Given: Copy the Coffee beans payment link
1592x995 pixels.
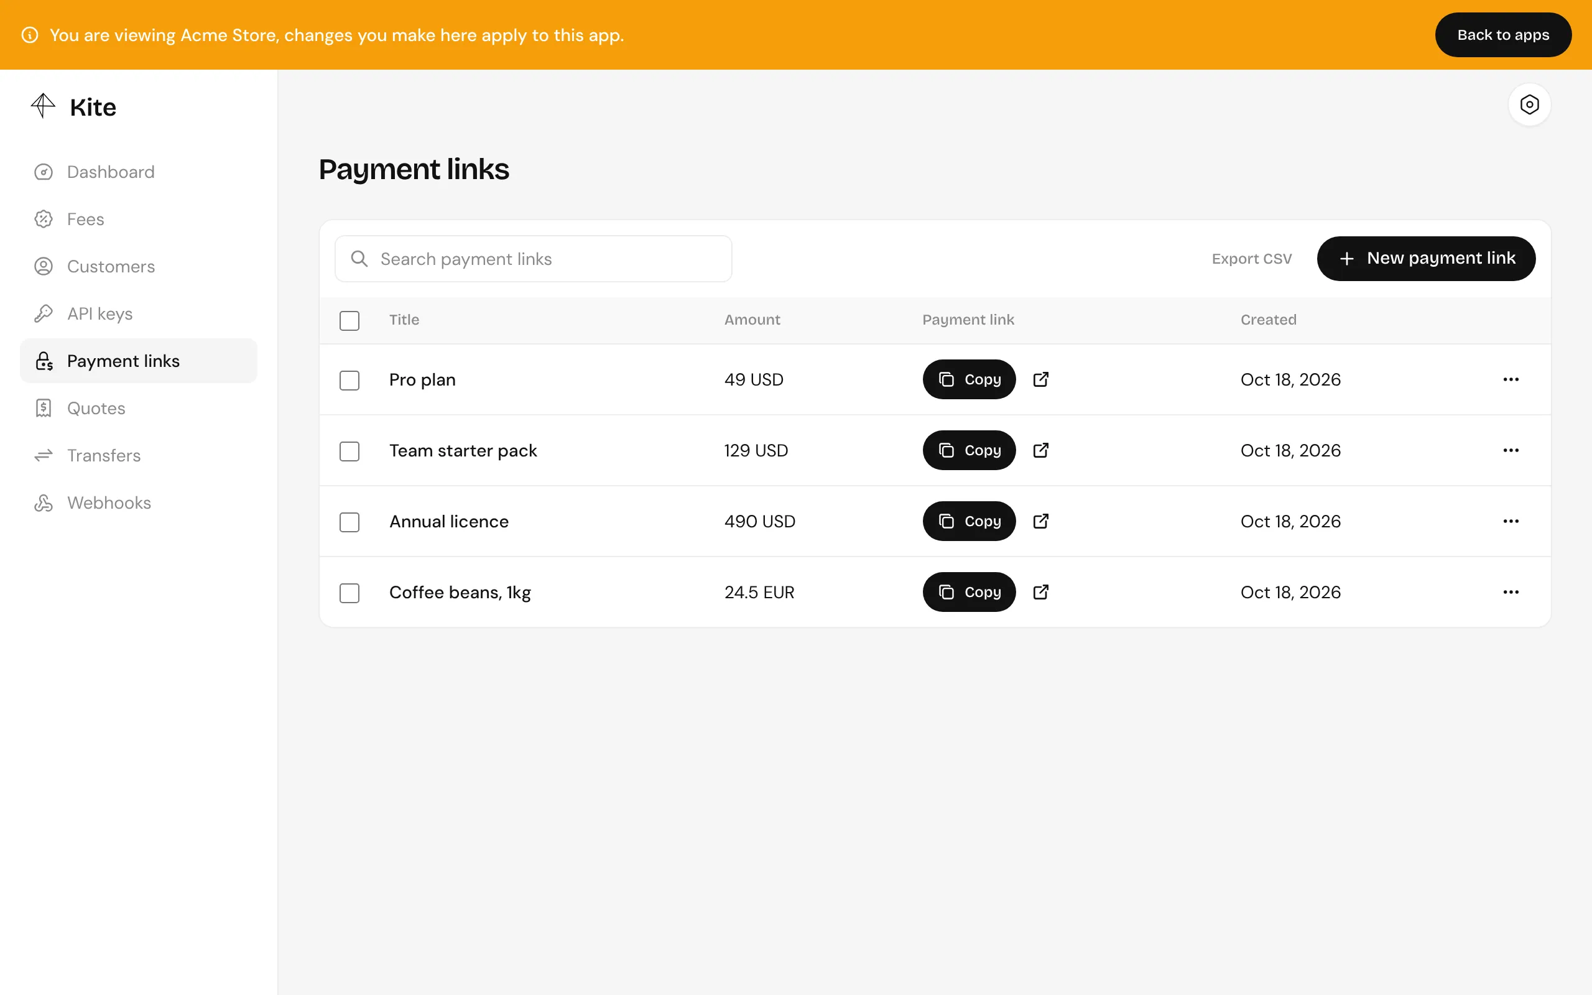Looking at the screenshot, I should coord(969,592).
